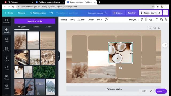Click the trash delete icon
Viewport: 171px width, 96px height.
click(x=166, y=19)
